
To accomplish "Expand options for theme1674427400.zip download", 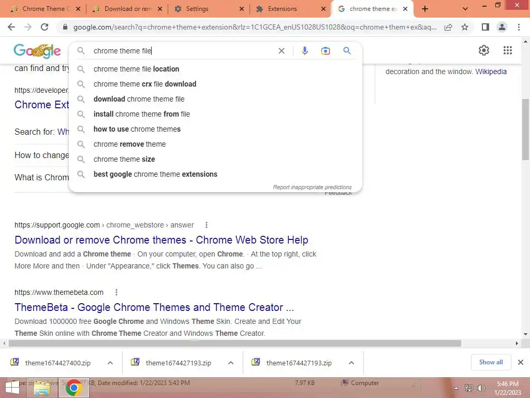I will pyautogui.click(x=110, y=363).
